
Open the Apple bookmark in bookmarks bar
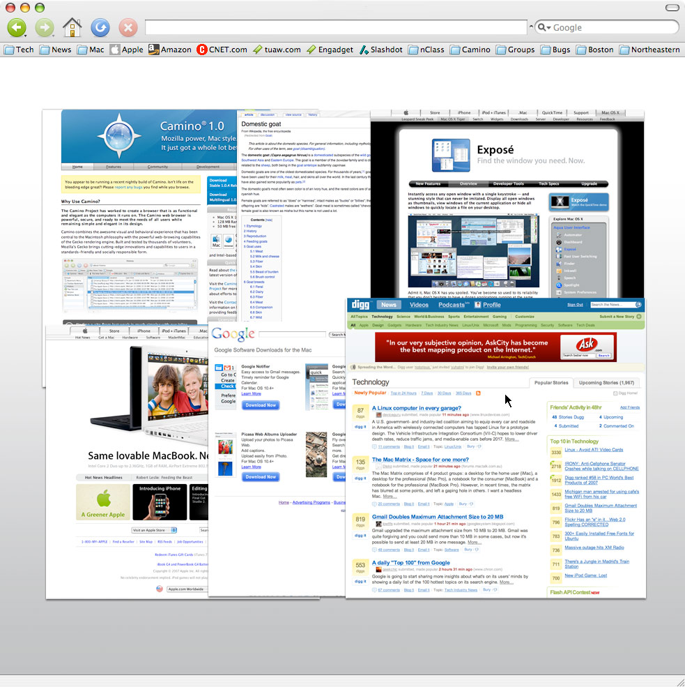pos(127,50)
